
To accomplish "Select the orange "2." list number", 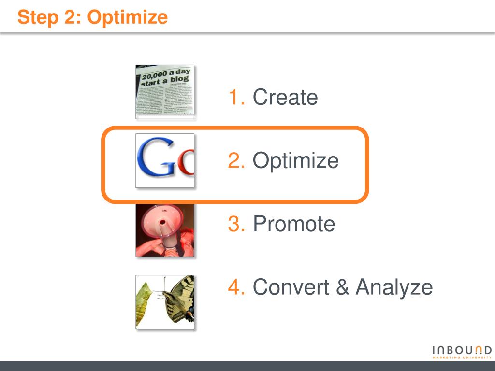I will (x=237, y=160).
